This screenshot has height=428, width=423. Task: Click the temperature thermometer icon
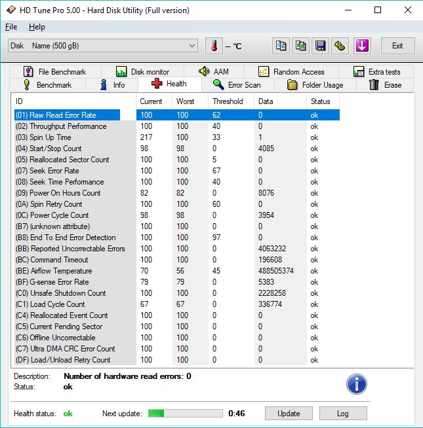pos(214,46)
